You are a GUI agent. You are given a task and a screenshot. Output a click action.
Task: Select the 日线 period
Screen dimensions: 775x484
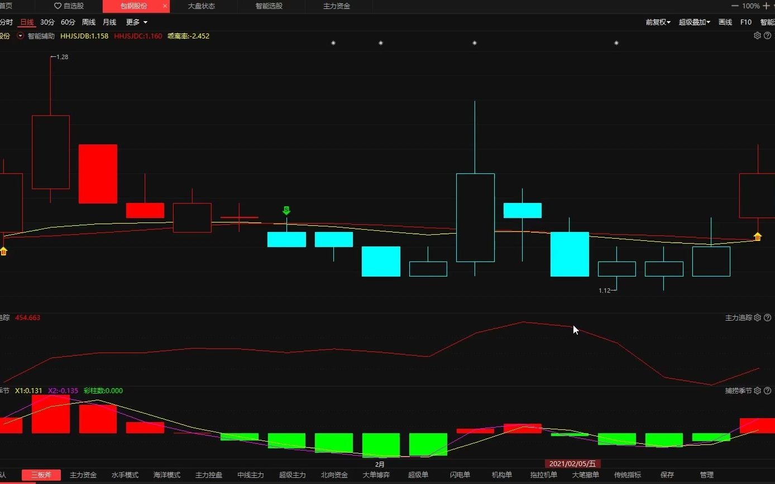[27, 22]
